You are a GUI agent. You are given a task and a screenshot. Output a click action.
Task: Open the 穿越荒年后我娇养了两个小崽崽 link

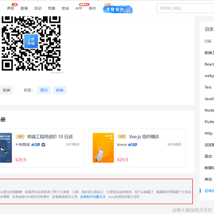click(x=47, y=192)
